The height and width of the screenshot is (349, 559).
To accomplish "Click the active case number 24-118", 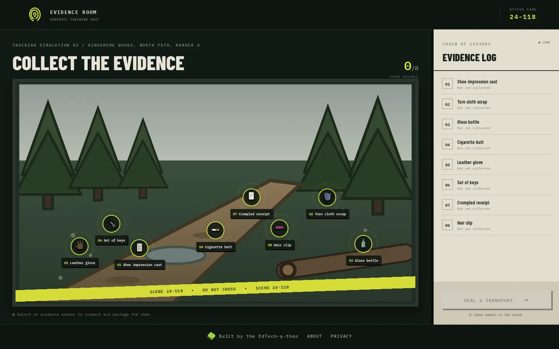I will 523,17.
